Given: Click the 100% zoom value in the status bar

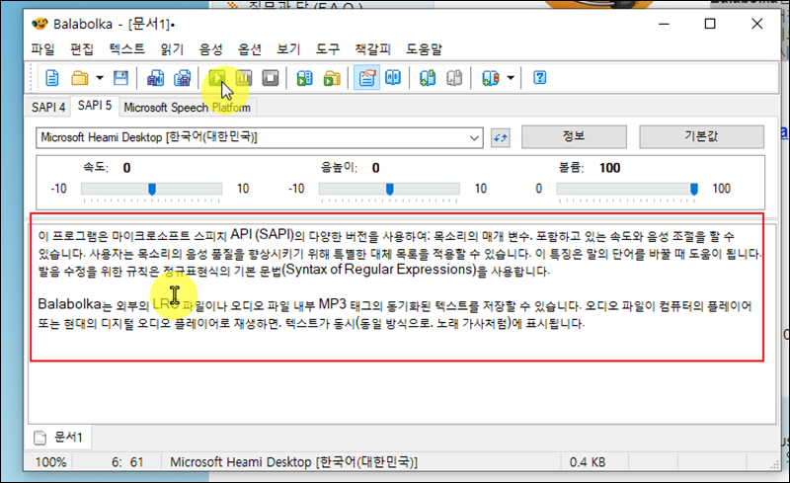Looking at the screenshot, I should pos(51,462).
